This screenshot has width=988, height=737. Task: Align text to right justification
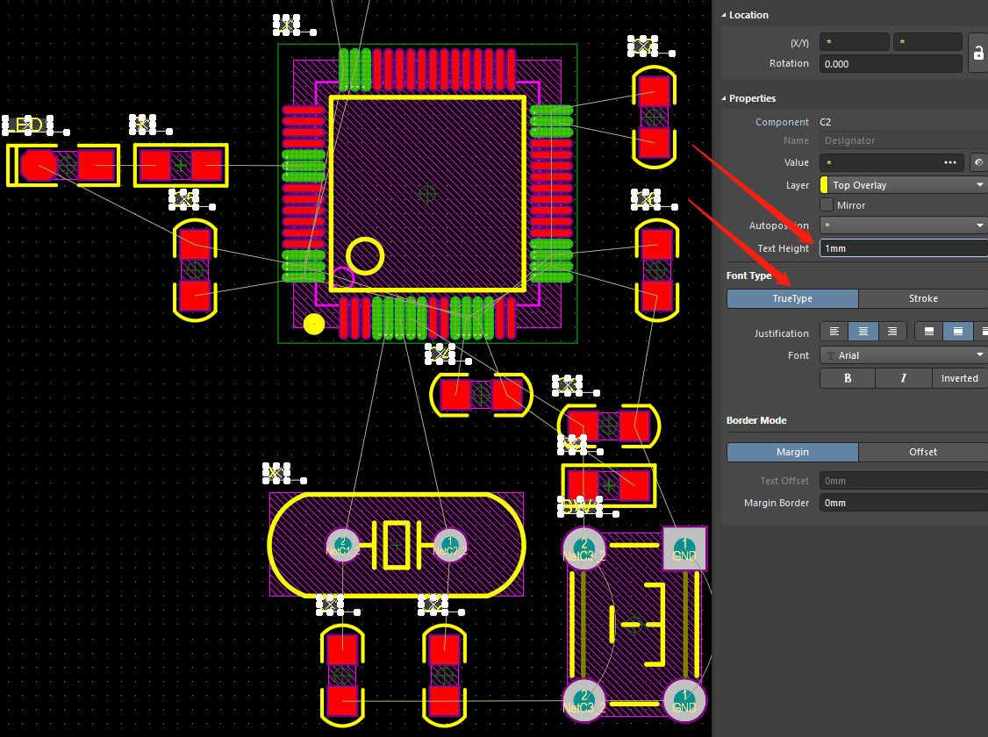[892, 332]
